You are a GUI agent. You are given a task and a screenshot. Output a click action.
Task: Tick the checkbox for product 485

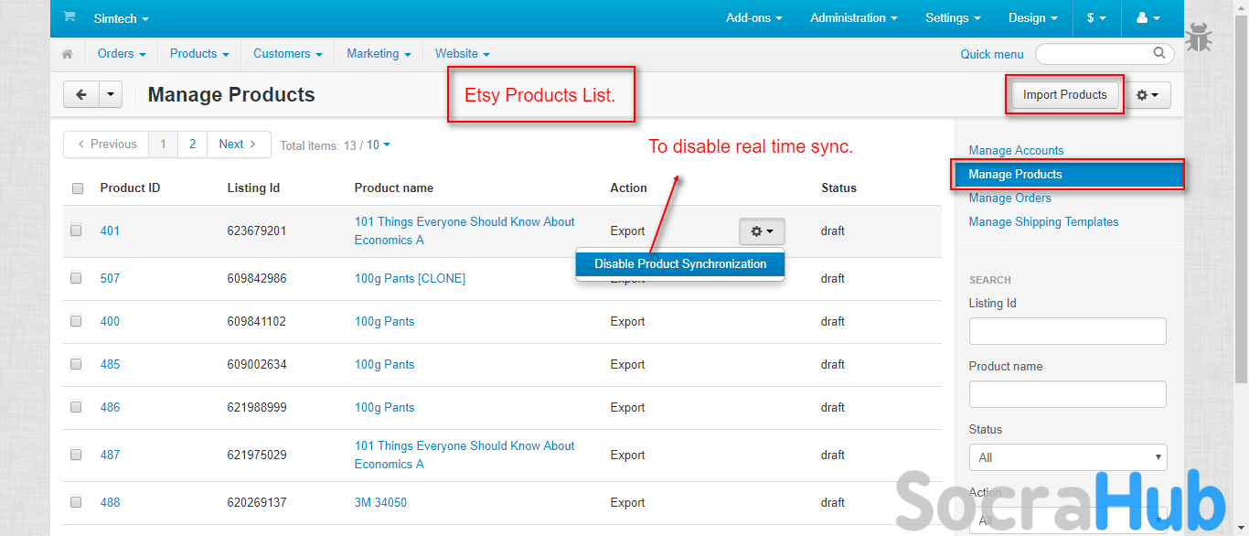pos(77,364)
